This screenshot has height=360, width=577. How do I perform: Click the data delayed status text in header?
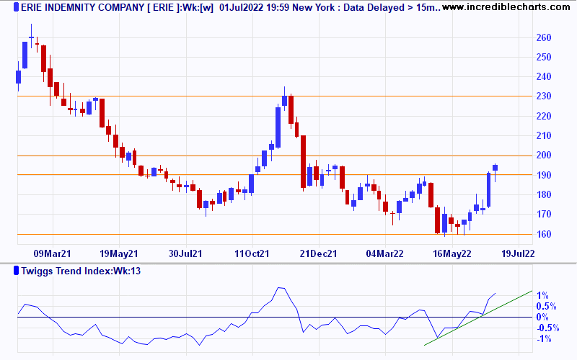coord(392,7)
